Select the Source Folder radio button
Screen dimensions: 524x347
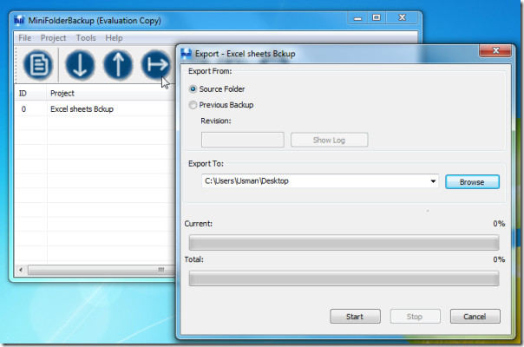point(193,89)
